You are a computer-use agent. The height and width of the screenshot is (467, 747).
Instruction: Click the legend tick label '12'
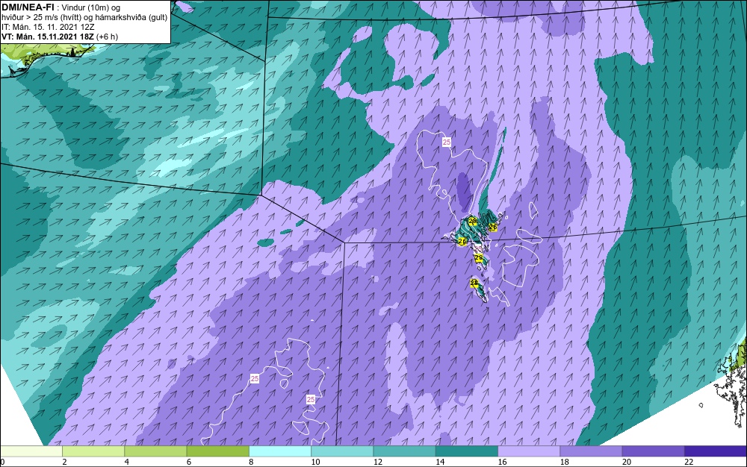pos(378,462)
